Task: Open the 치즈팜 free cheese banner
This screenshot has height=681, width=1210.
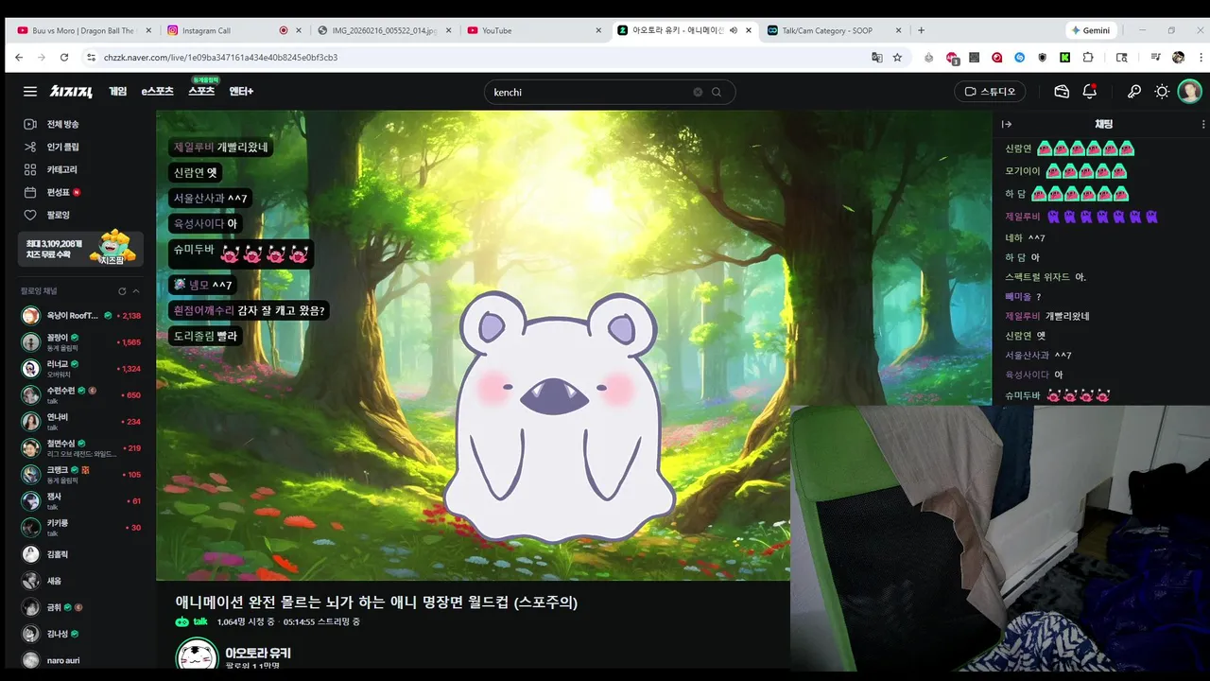Action: click(x=81, y=249)
